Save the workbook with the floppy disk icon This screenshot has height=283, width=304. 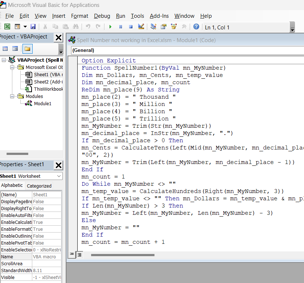coord(33,26)
